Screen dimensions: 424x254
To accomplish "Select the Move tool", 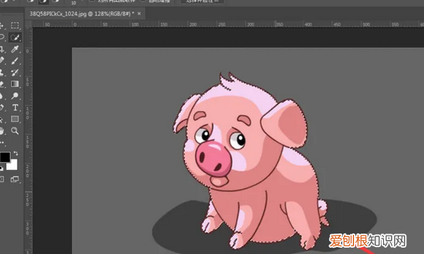I will coord(1,25).
